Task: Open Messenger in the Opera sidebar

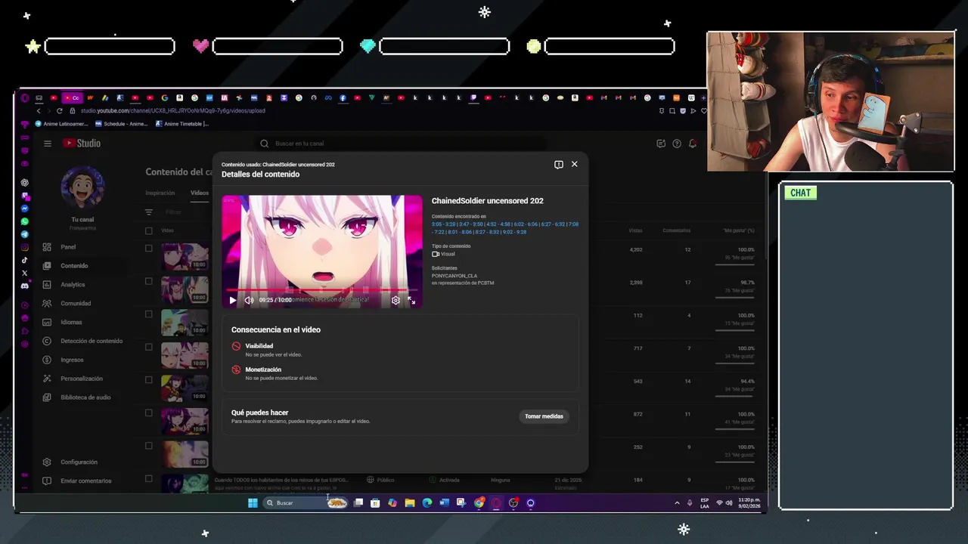Action: coord(25,209)
